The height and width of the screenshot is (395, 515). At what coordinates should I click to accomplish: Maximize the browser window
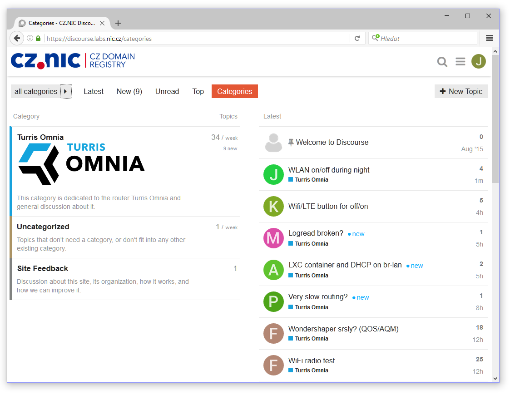tap(468, 16)
